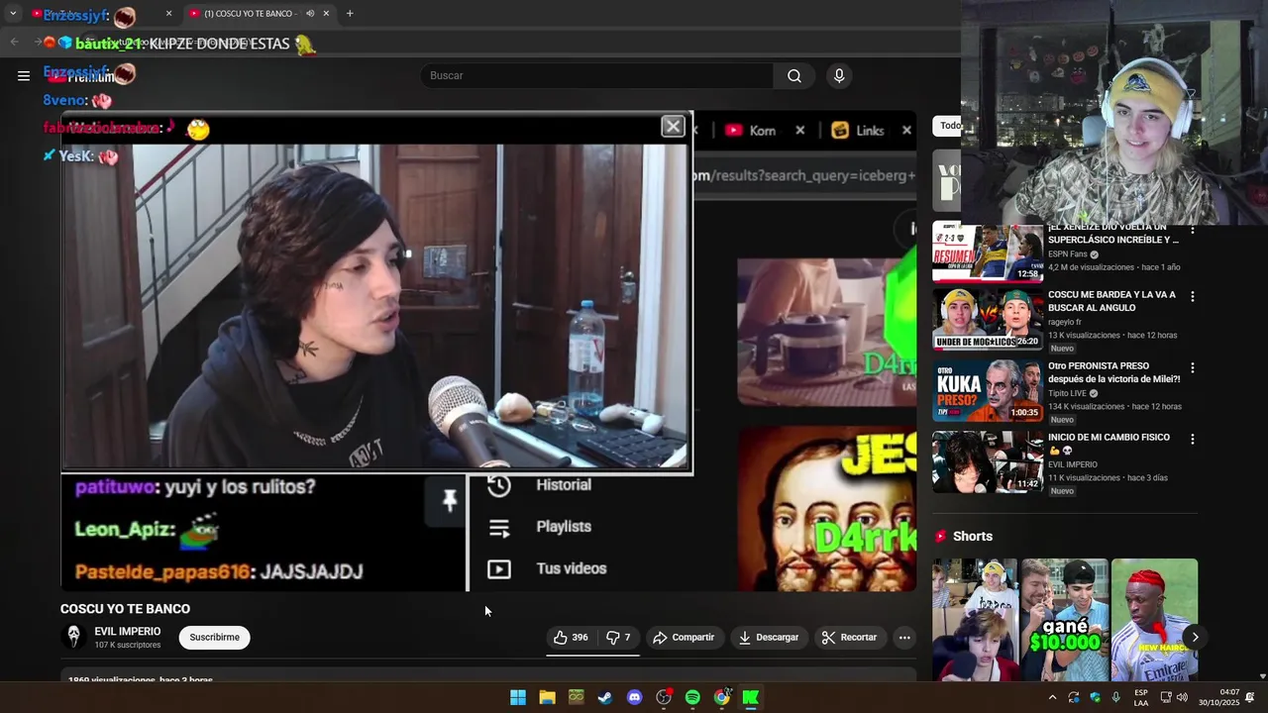Screen dimensions: 1268x713
Task: Show hidden system tray icons chevron
Action: 1052,697
